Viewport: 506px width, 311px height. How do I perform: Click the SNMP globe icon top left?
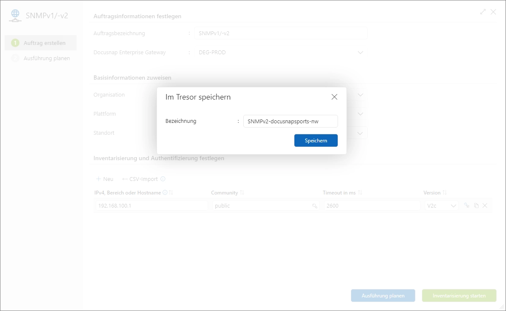click(x=15, y=14)
